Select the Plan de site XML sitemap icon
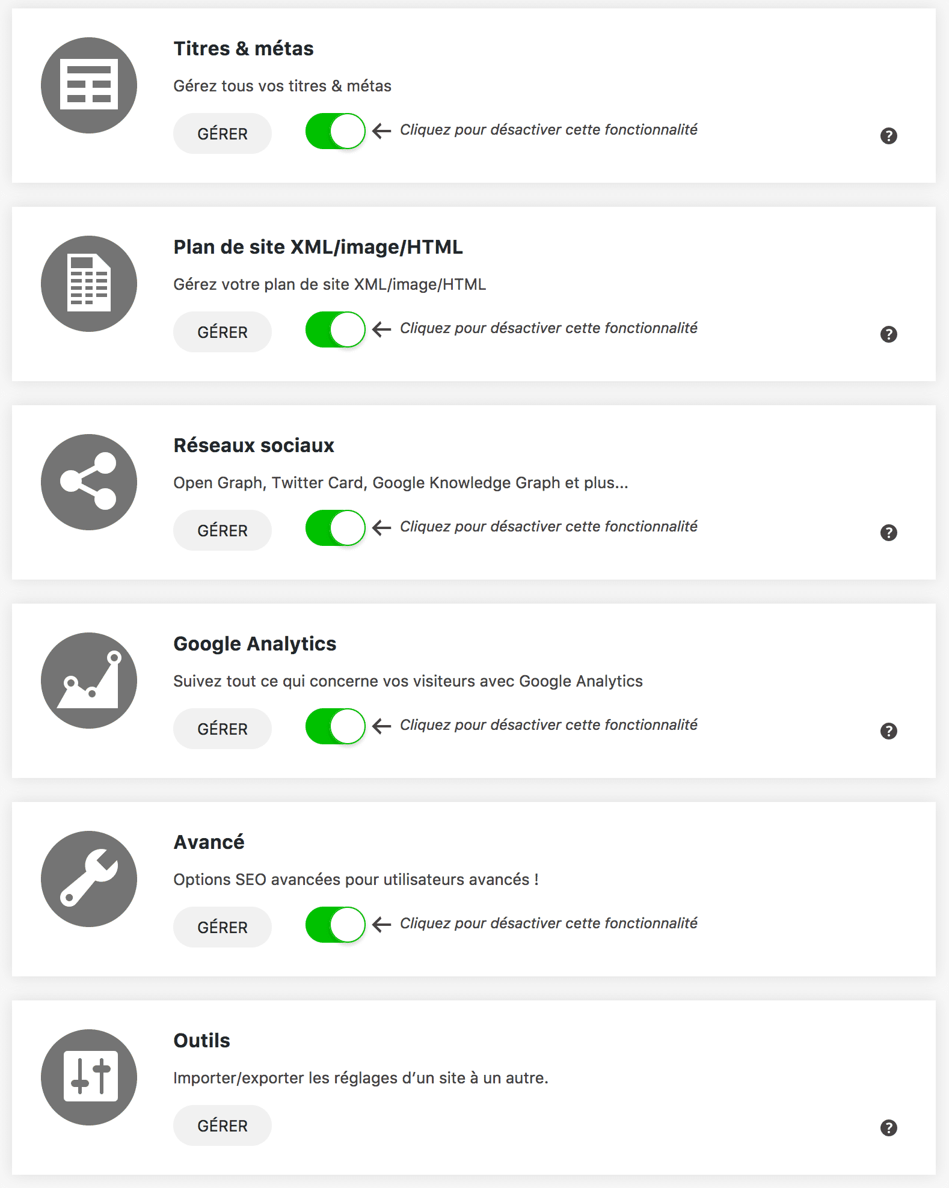949x1188 pixels. (x=89, y=283)
